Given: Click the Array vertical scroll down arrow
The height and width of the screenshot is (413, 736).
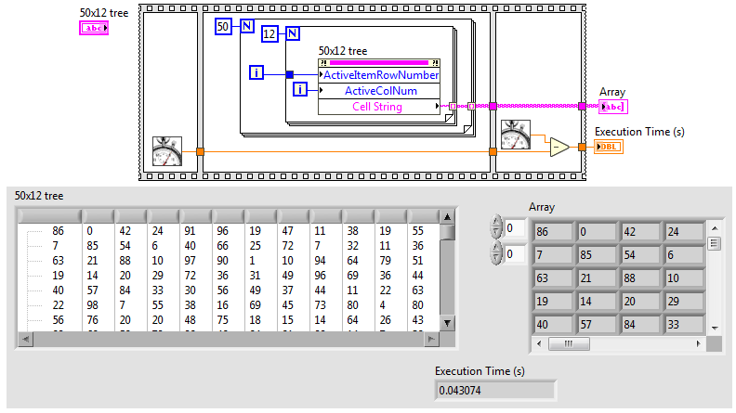Looking at the screenshot, I should (715, 329).
